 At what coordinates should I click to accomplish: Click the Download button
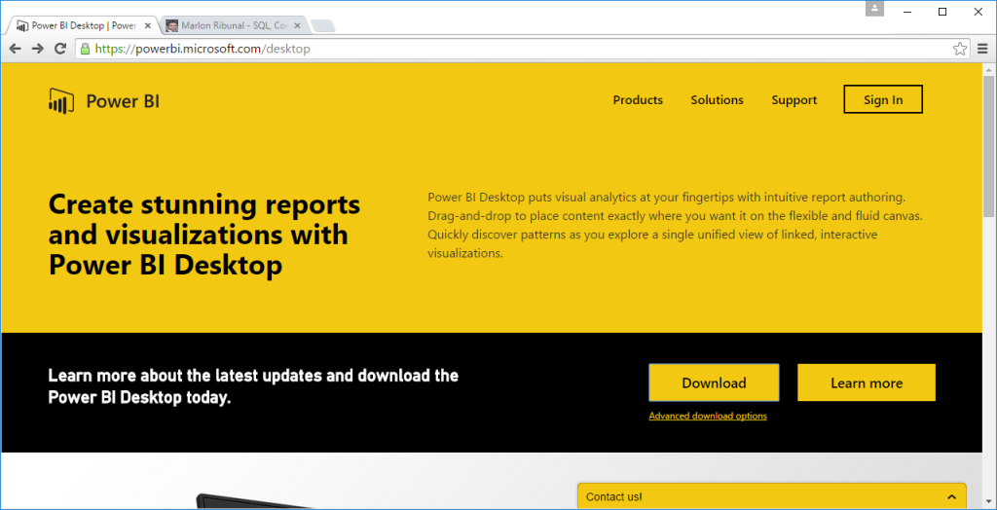pyautogui.click(x=714, y=382)
